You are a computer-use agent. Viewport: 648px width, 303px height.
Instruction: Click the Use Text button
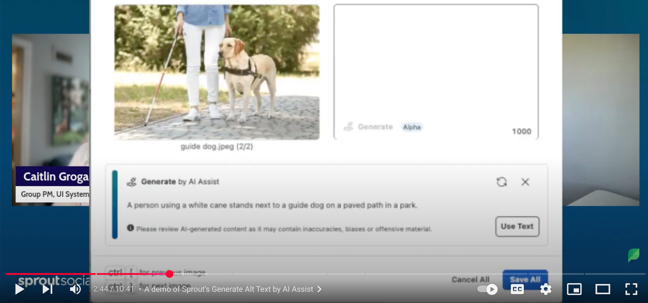click(x=517, y=227)
